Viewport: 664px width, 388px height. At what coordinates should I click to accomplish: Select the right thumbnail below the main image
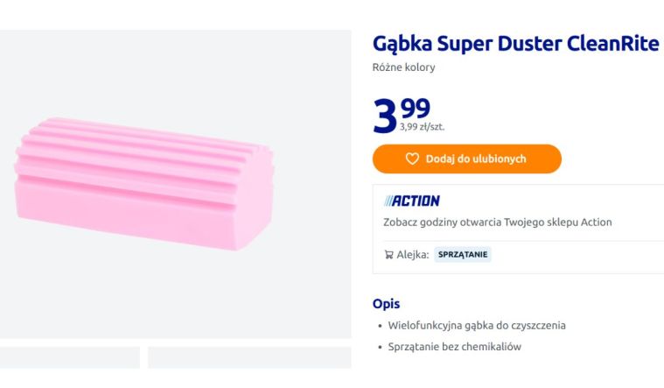click(x=248, y=359)
